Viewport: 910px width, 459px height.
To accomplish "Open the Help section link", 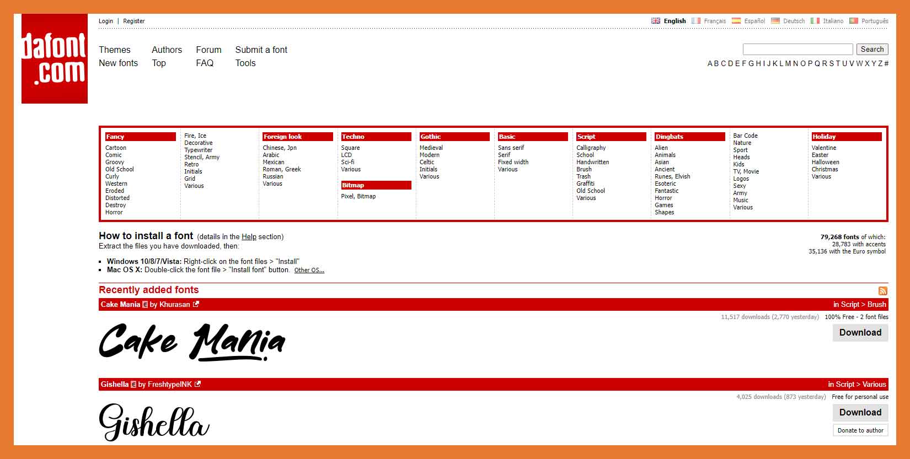I will (x=249, y=237).
